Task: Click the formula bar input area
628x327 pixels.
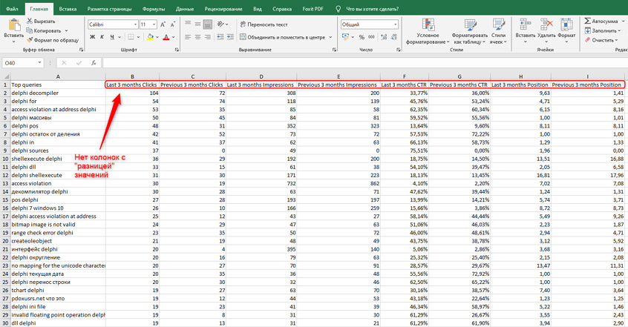Action: (364, 63)
